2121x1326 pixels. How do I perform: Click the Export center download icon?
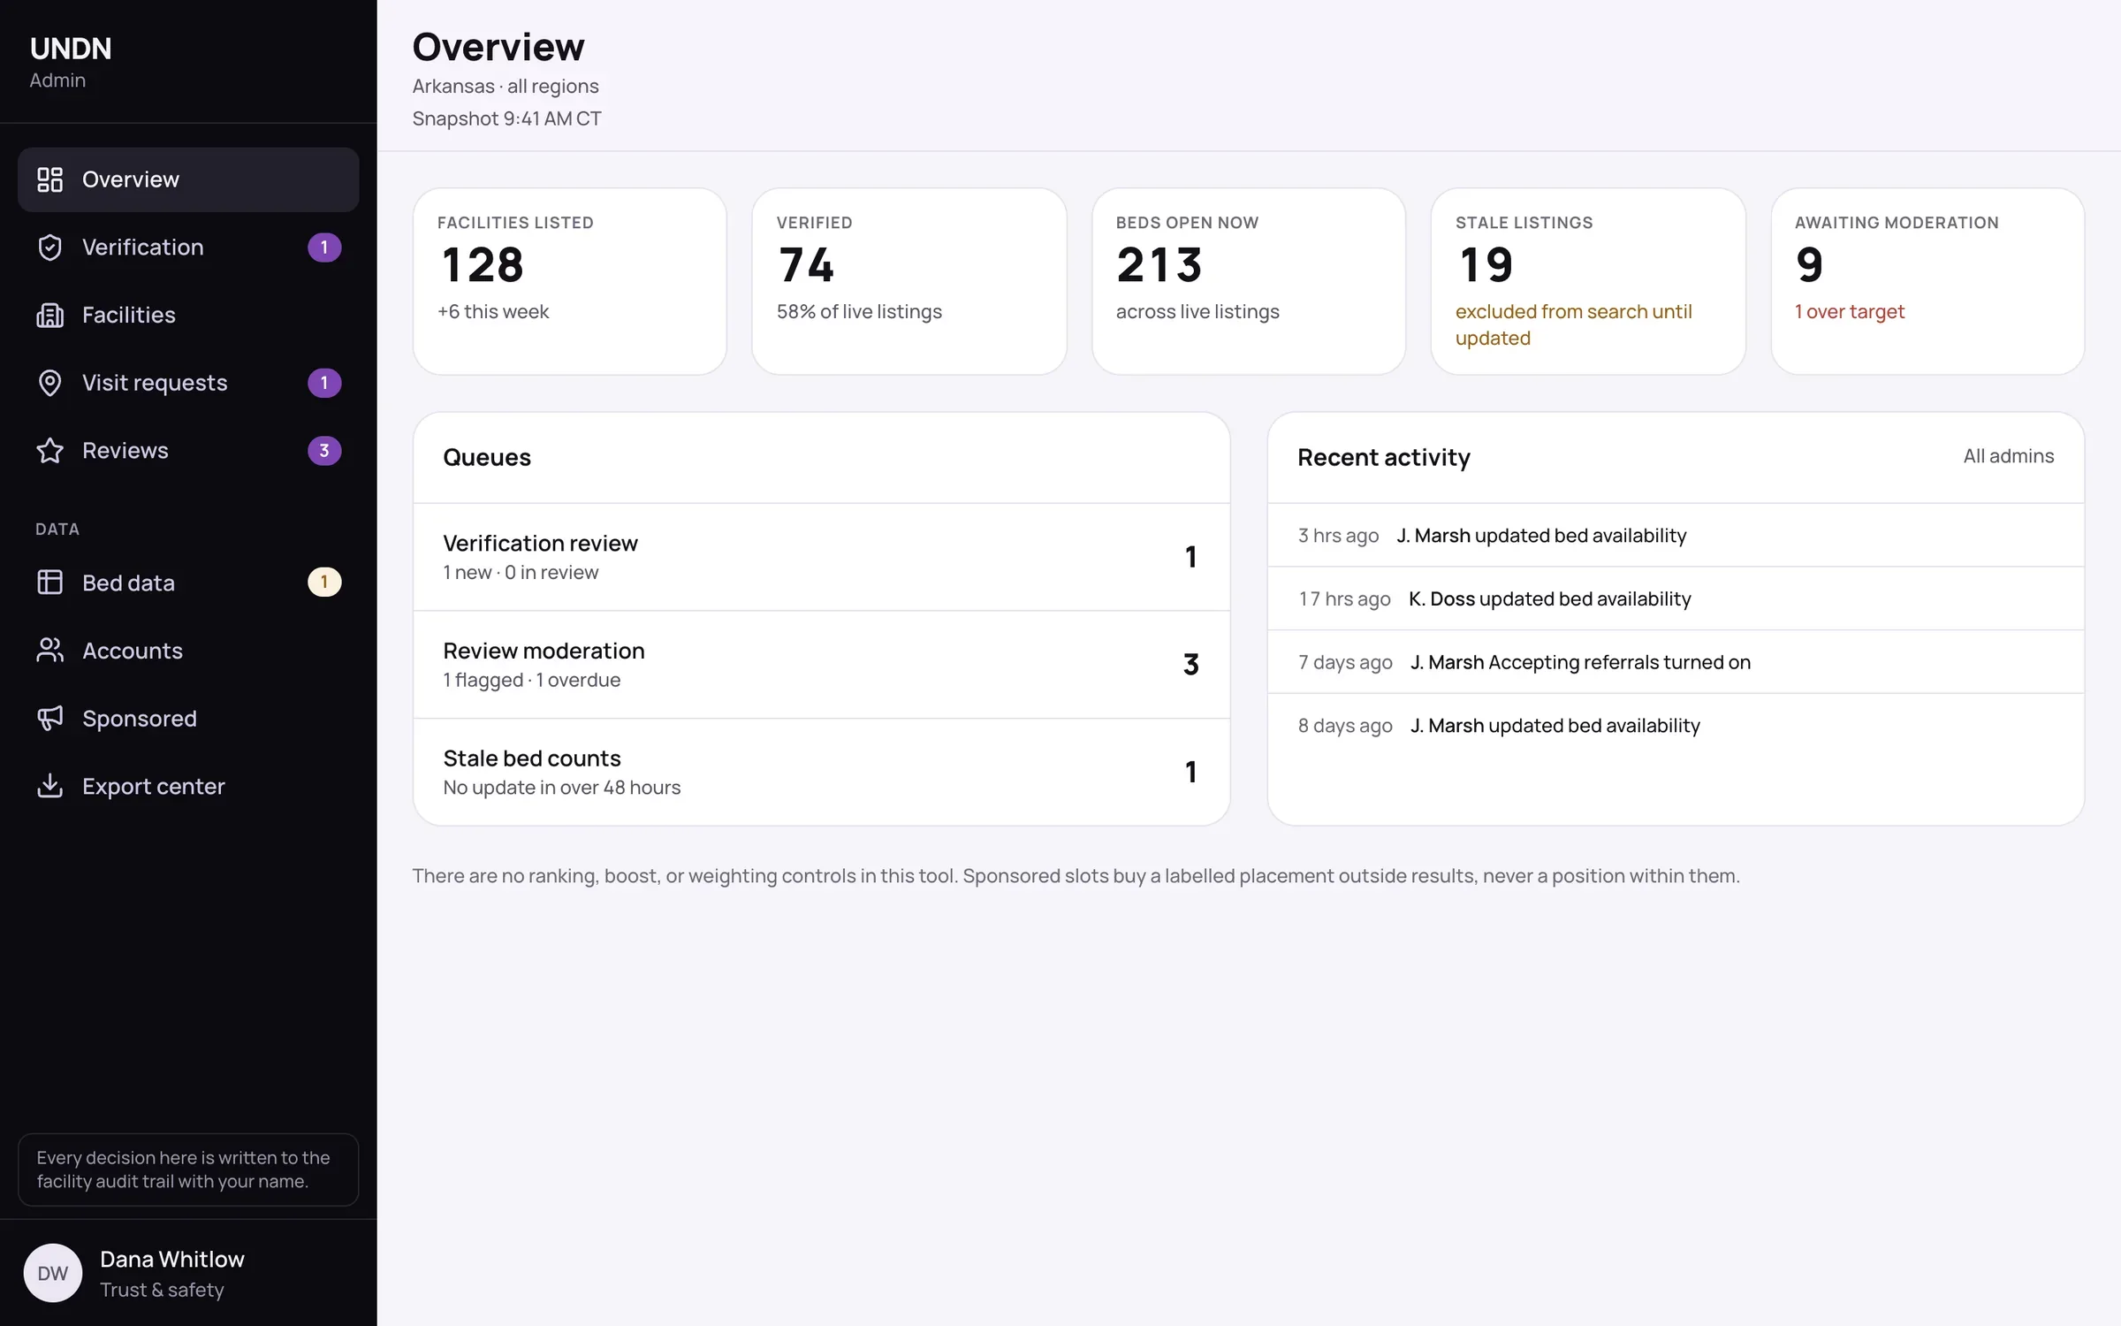(49, 786)
